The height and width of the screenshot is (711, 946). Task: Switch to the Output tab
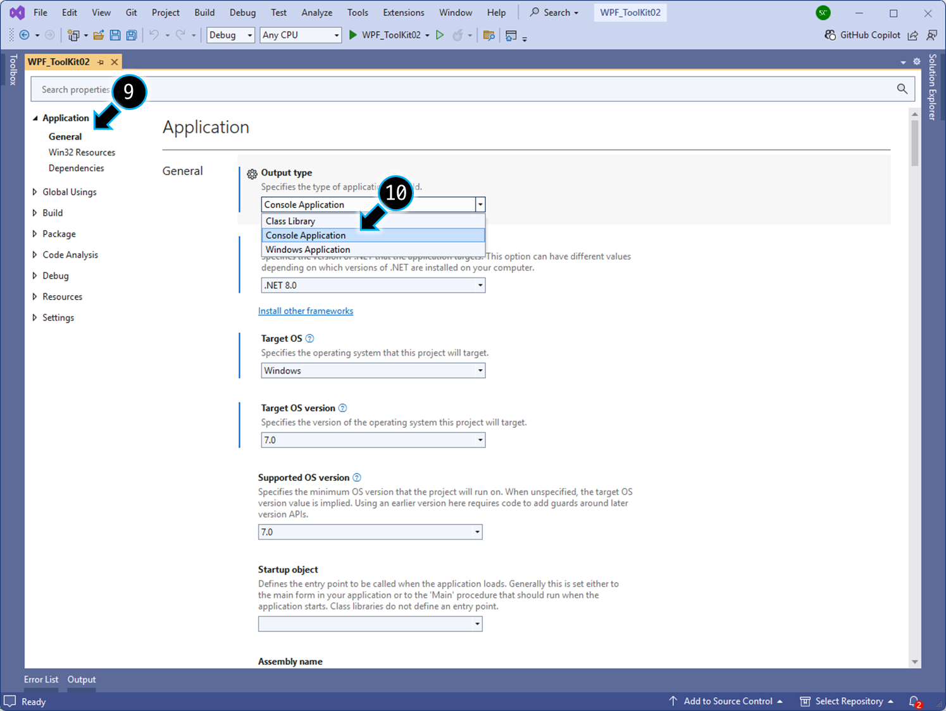click(82, 679)
